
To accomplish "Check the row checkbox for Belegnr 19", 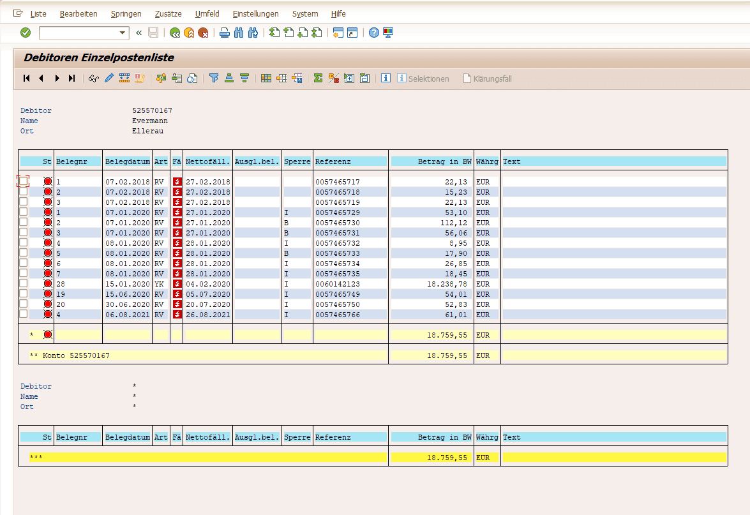I will 24,294.
